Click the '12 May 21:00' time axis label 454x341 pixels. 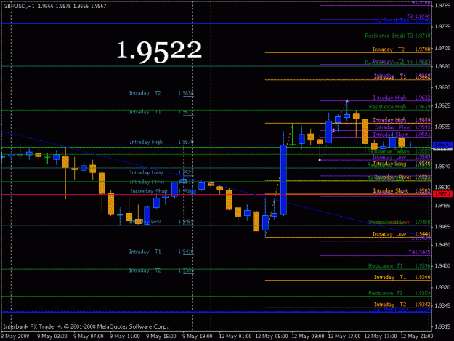tap(417, 336)
